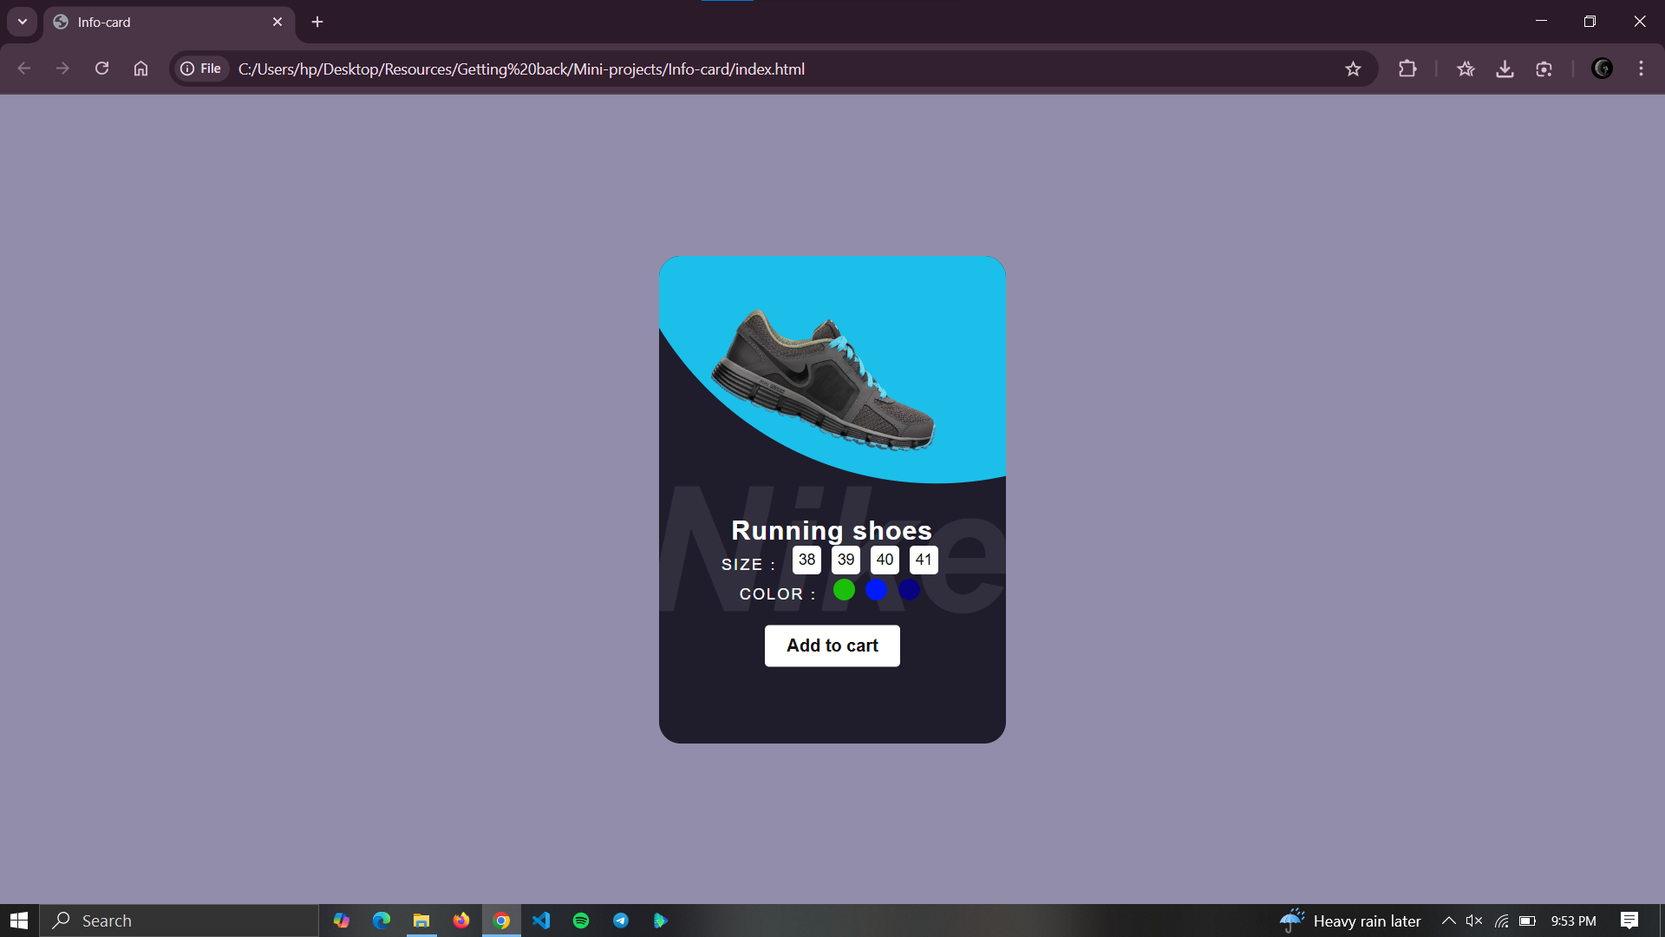Go forward to the next page
Screen dimensions: 1665x937
point(62,69)
